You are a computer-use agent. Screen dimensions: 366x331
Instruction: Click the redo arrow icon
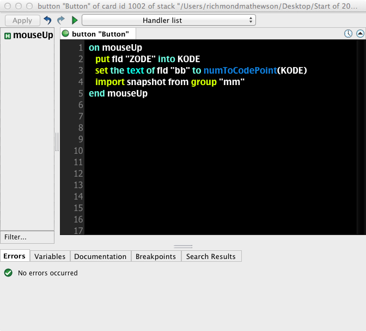(61, 20)
